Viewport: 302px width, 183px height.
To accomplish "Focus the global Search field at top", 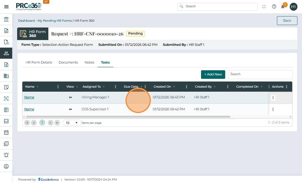I will point(218,6).
